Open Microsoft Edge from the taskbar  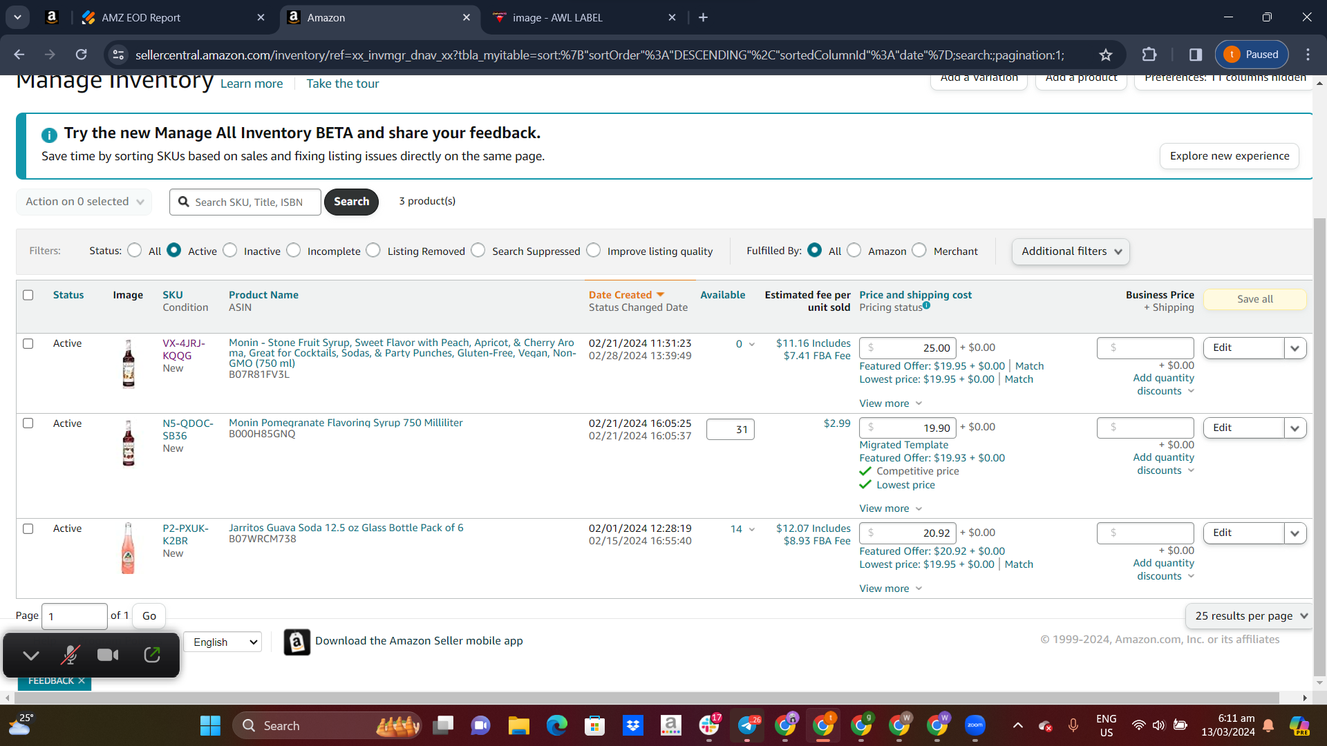pyautogui.click(x=556, y=725)
